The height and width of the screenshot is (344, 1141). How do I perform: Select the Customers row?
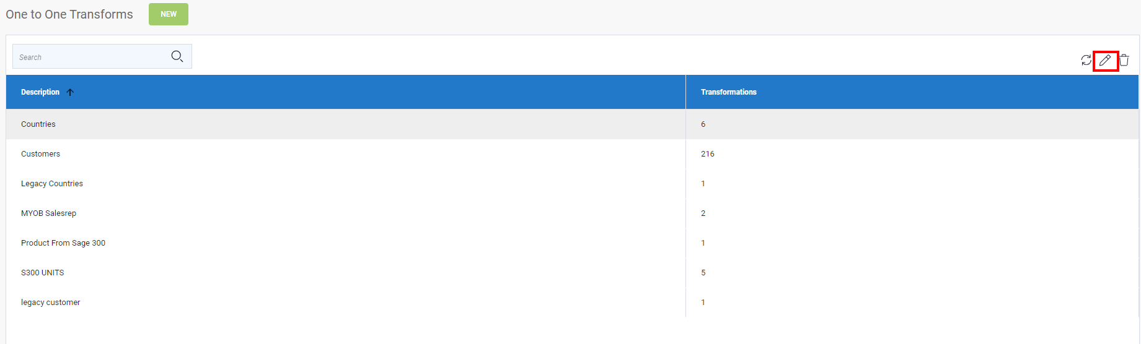pos(572,154)
